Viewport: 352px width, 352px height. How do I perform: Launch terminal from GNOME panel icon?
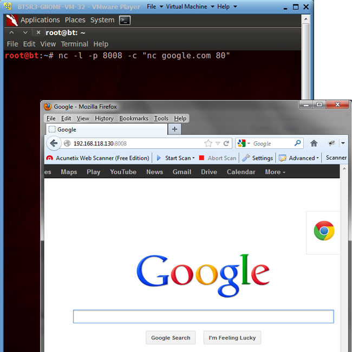(125, 20)
